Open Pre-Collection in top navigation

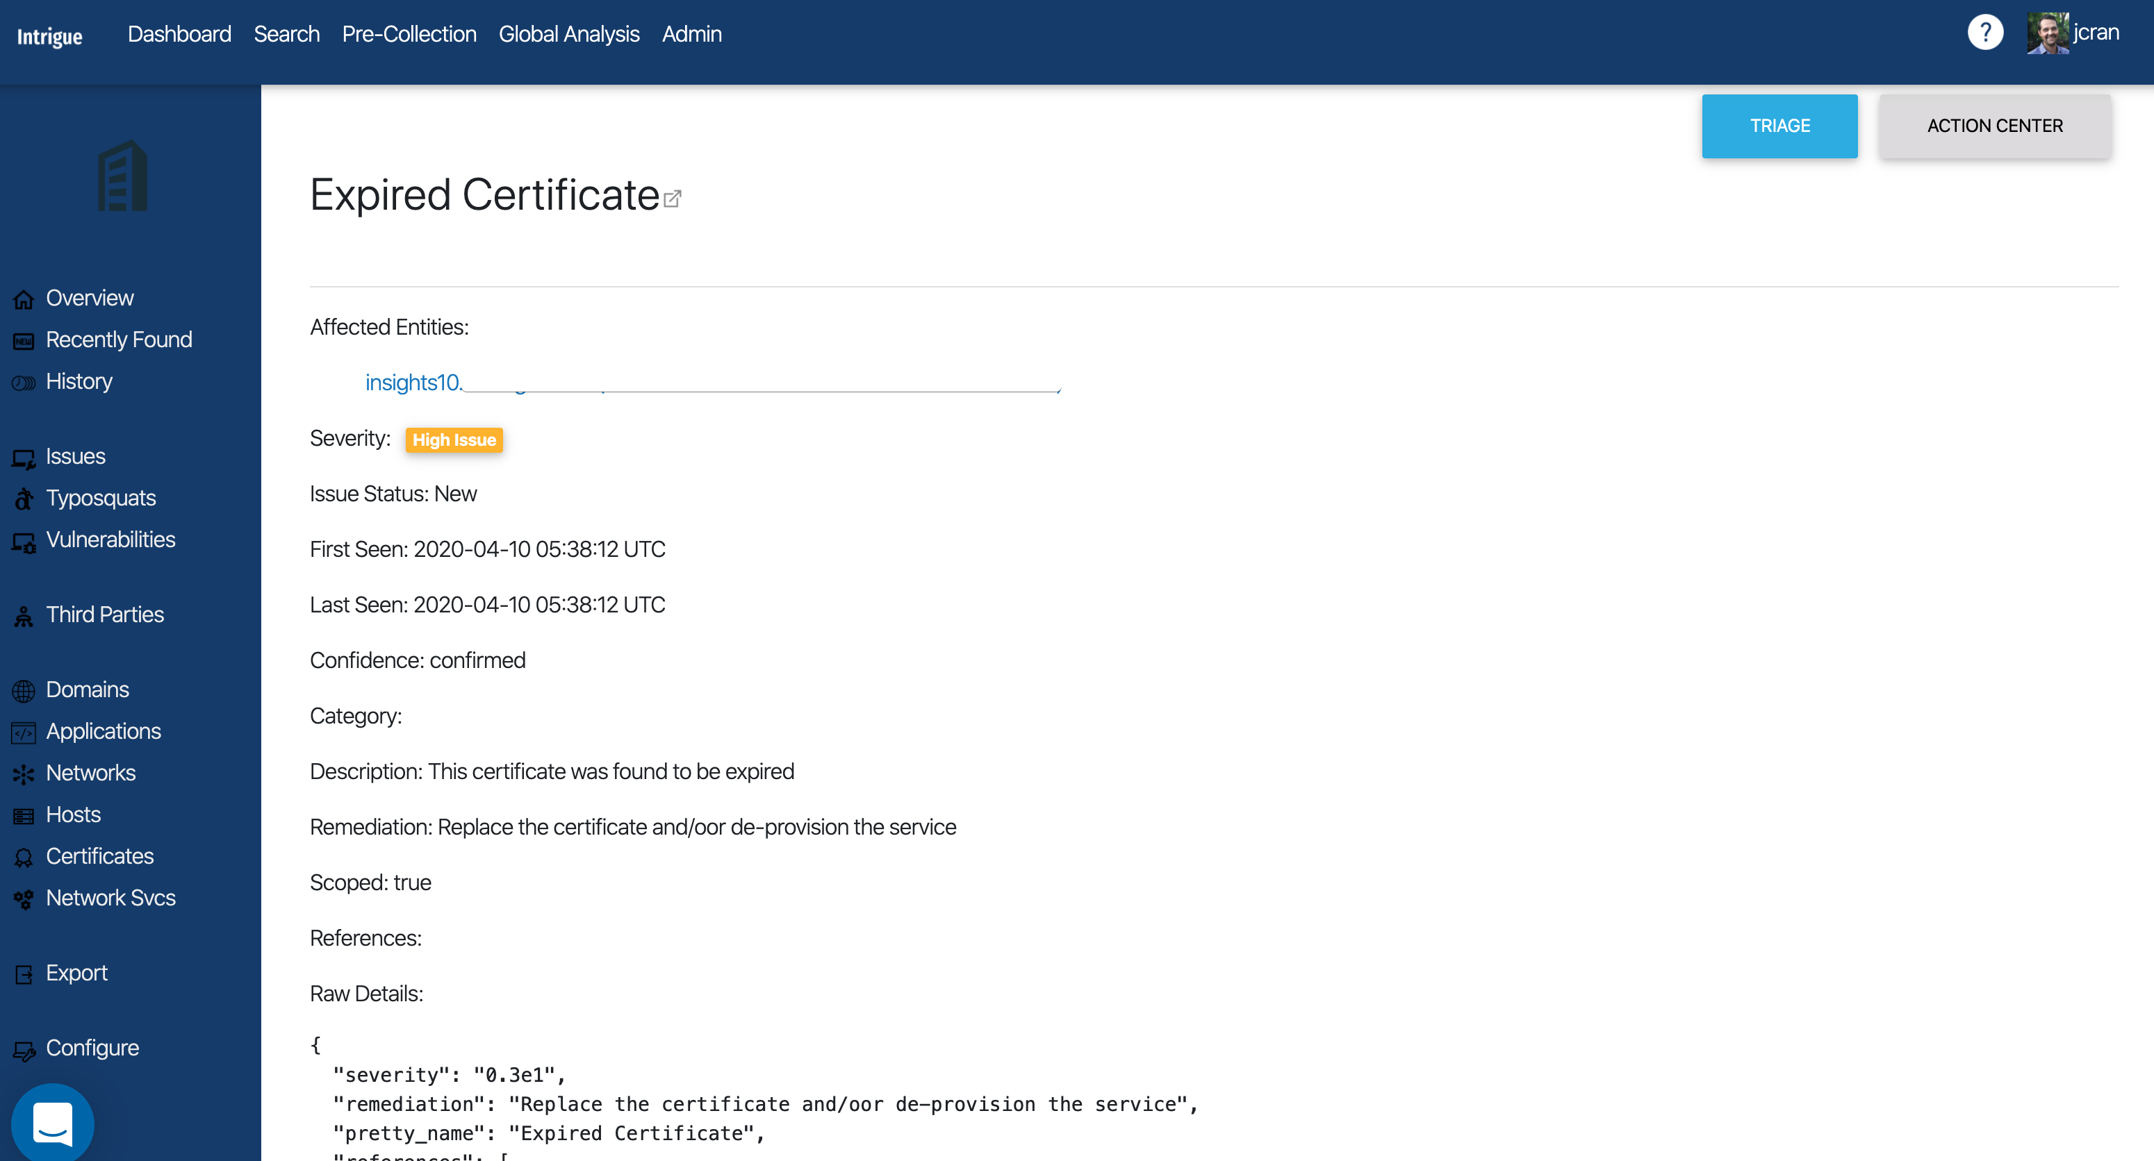(409, 33)
